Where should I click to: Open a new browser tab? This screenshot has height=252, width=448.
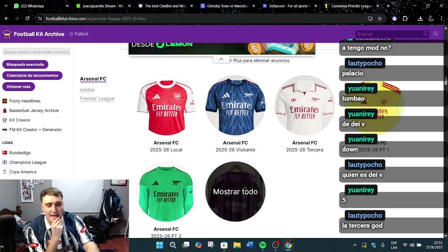[388, 6]
